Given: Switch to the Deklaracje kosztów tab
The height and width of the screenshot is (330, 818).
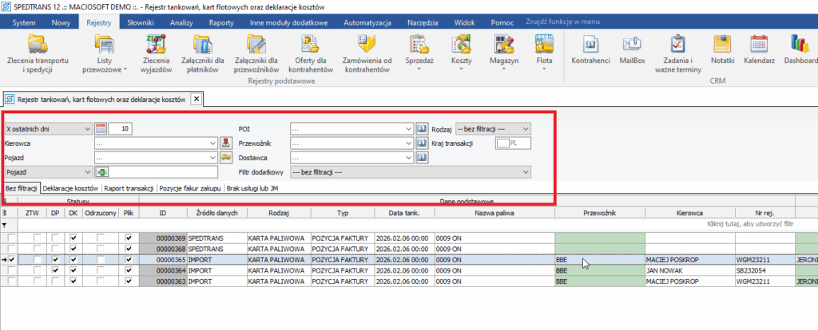Looking at the screenshot, I should 70,187.
